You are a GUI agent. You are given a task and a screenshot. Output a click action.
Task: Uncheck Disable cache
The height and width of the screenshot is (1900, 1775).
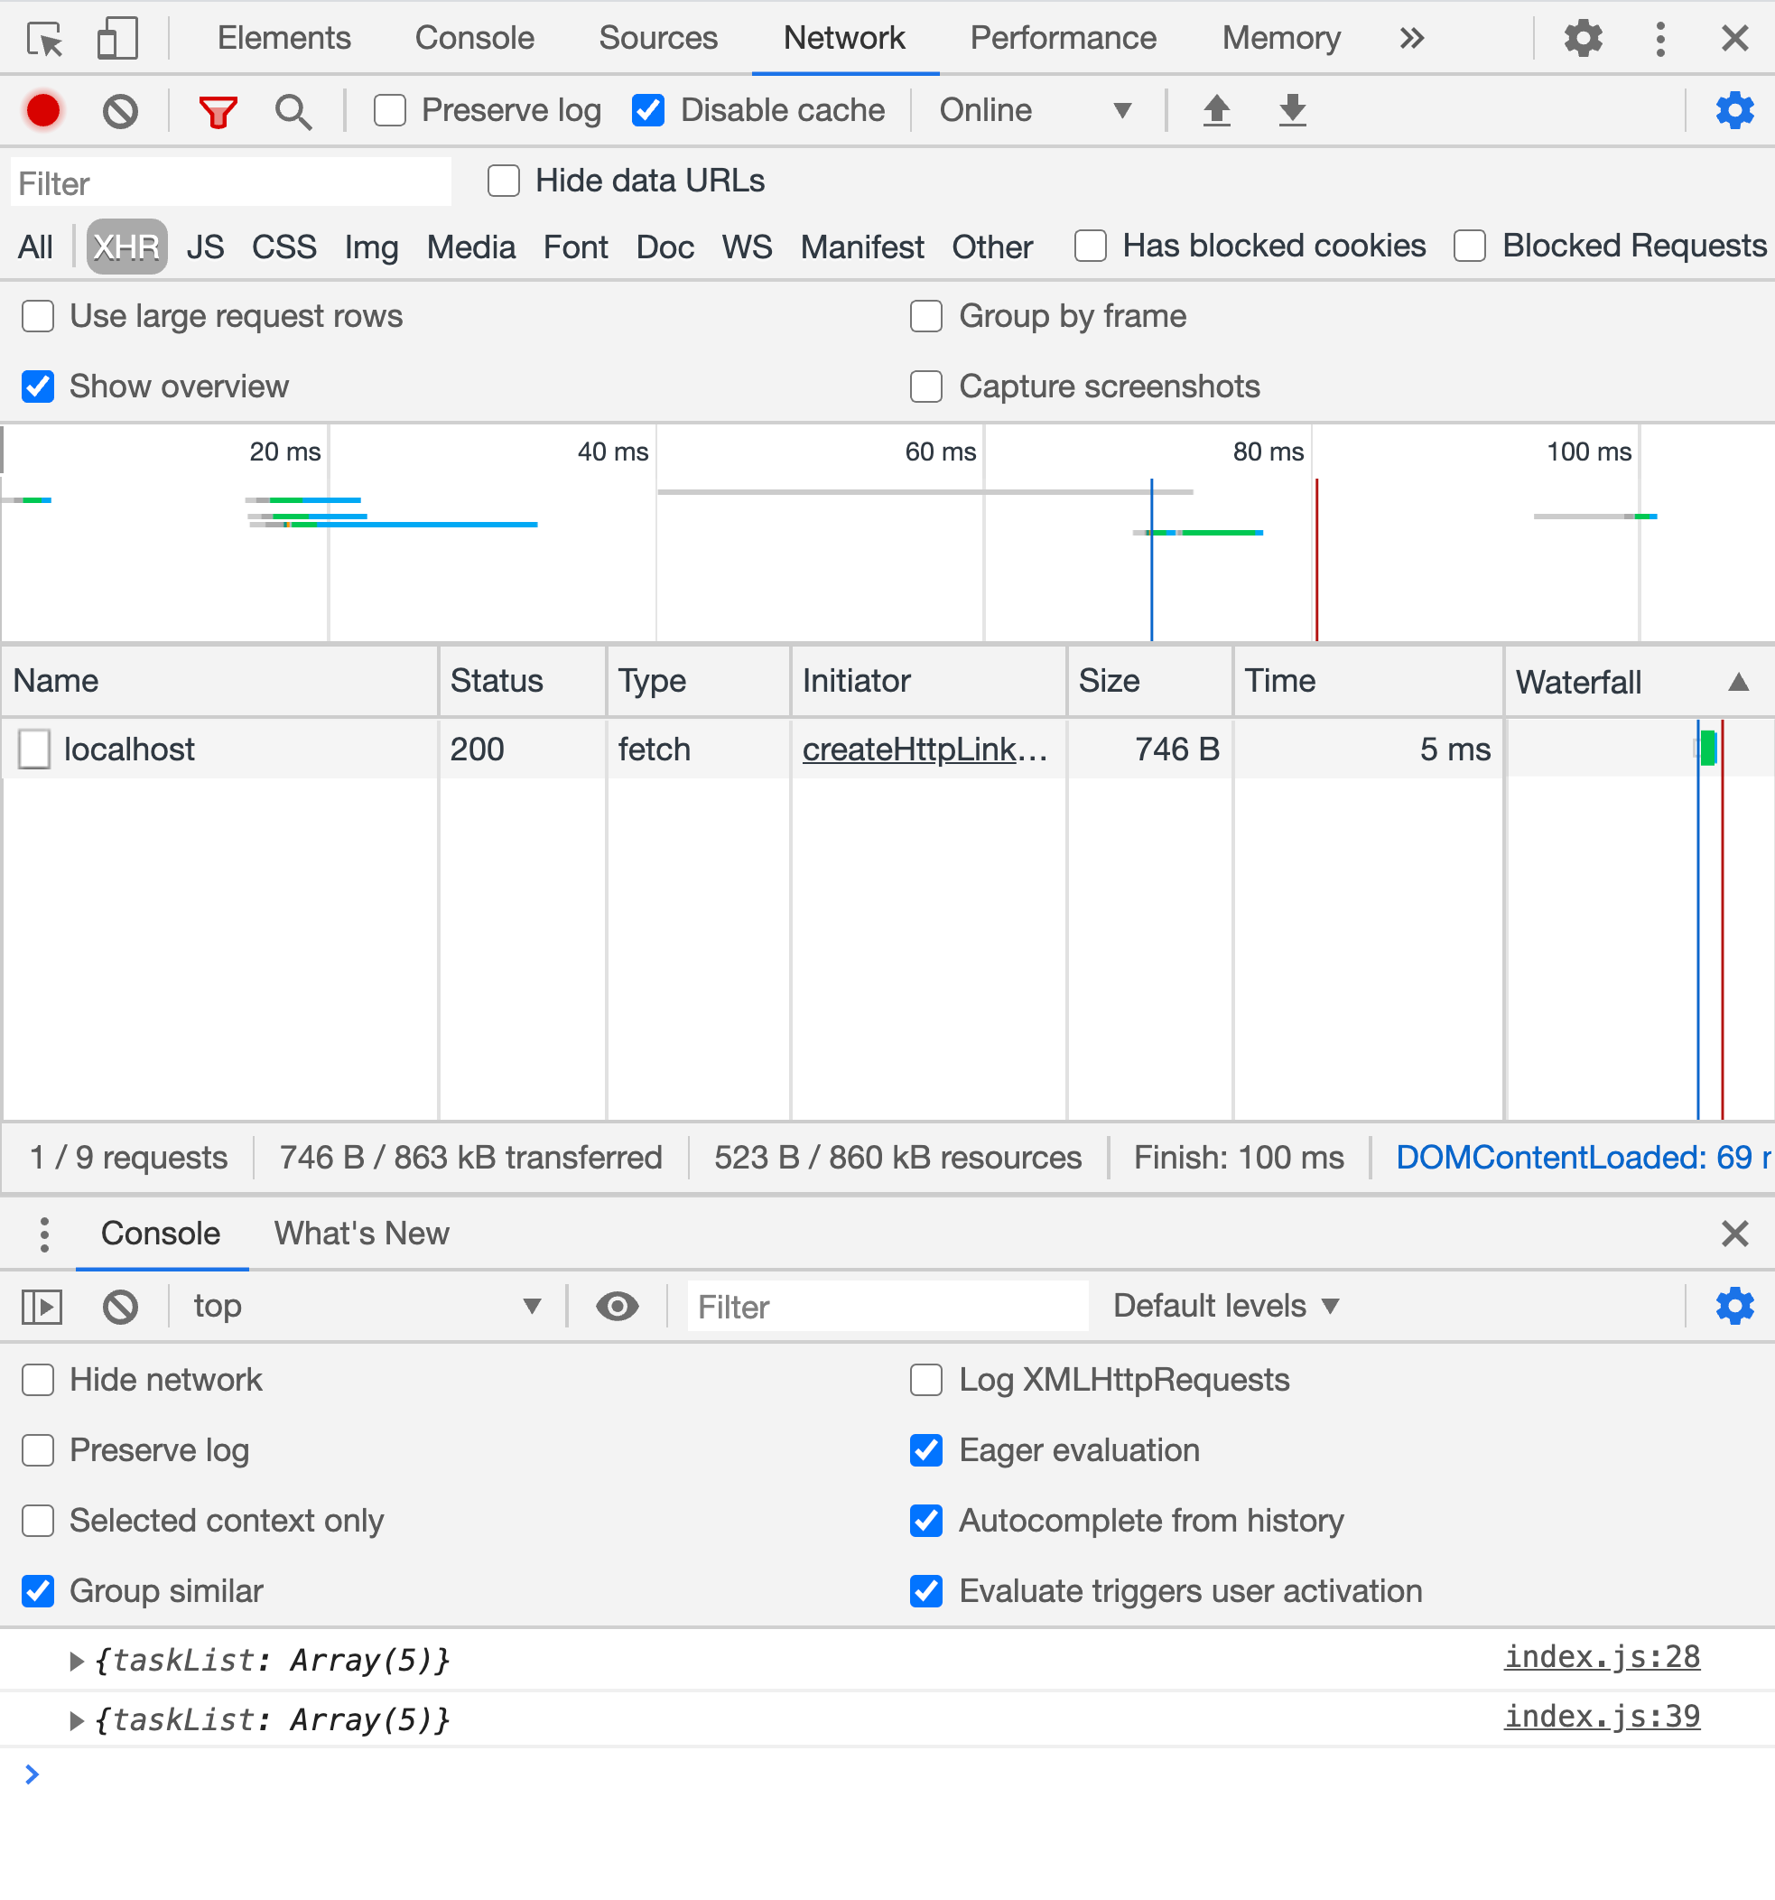(x=647, y=111)
